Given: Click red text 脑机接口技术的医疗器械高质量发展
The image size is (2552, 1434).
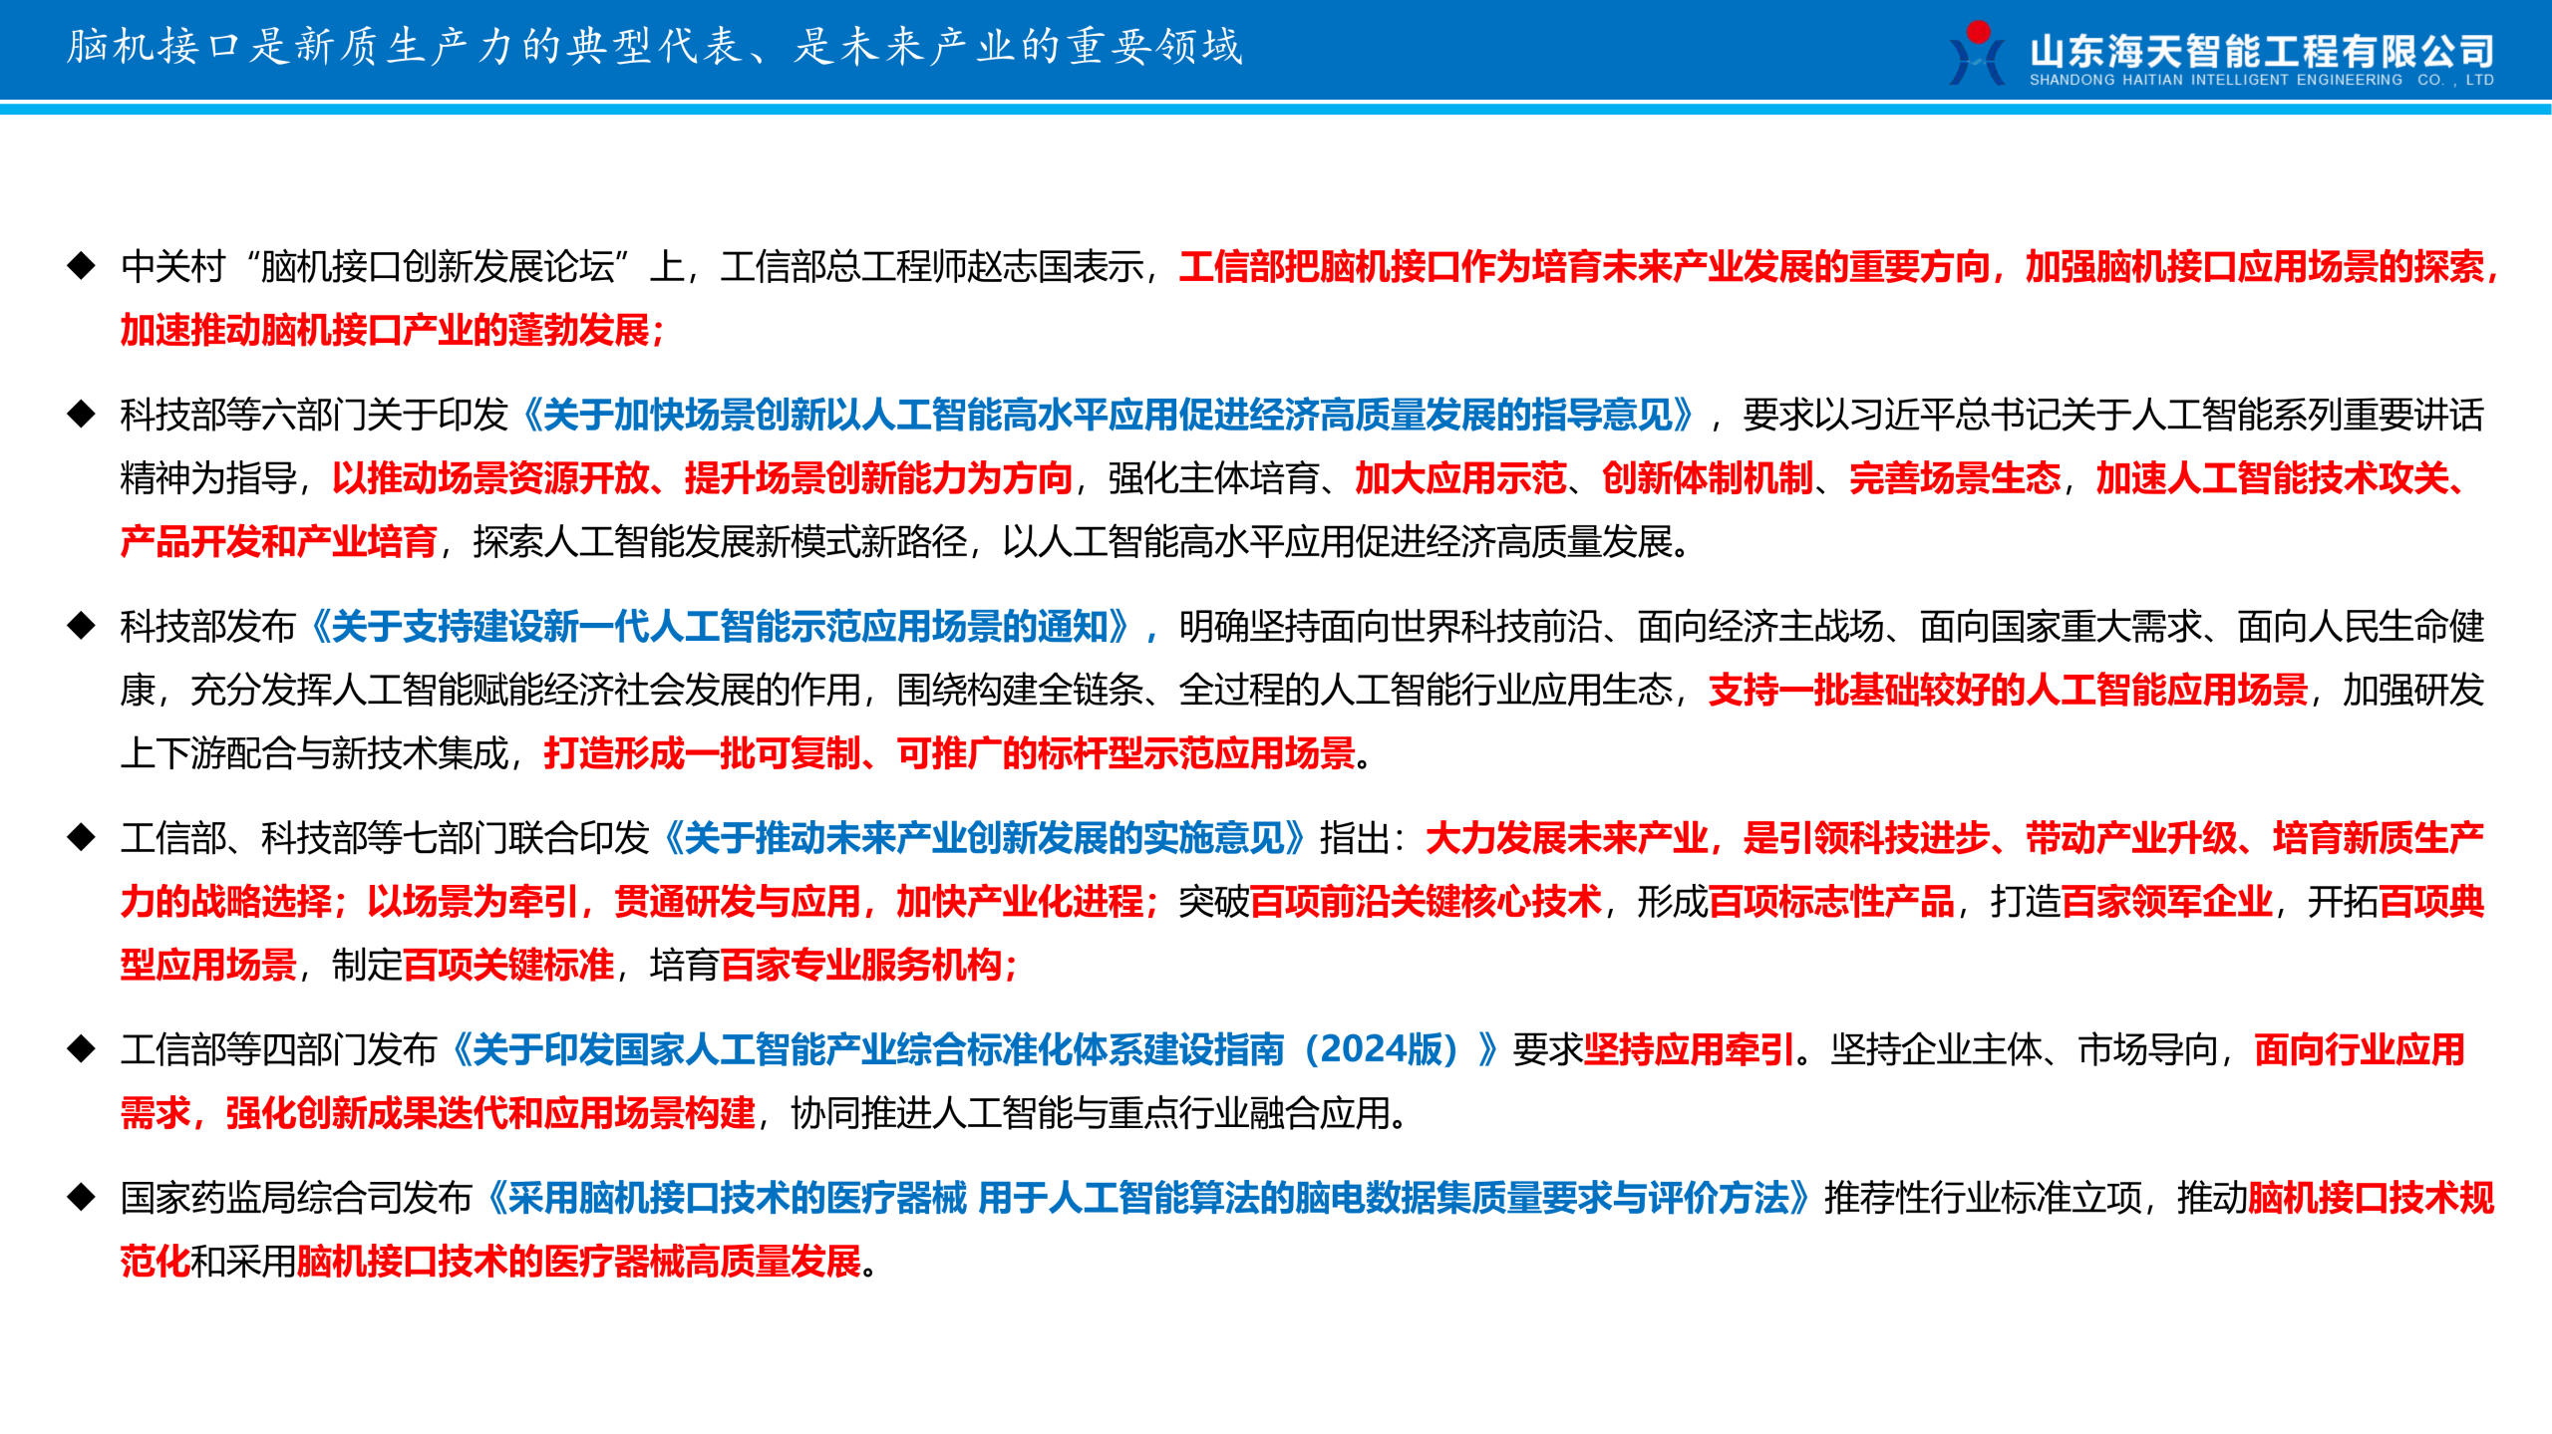Looking at the screenshot, I should [578, 1262].
